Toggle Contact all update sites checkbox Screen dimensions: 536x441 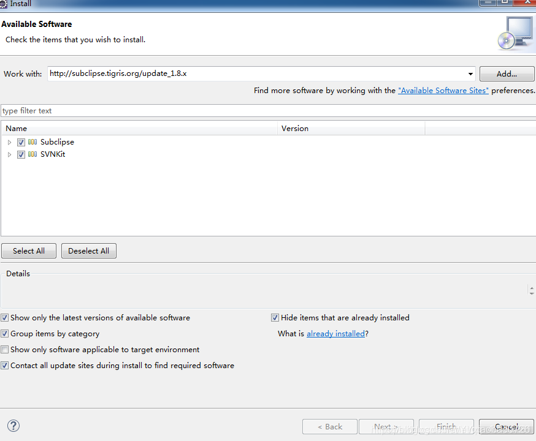pyautogui.click(x=4, y=366)
